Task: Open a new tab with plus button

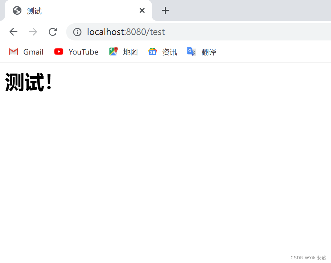Action: coord(165,10)
